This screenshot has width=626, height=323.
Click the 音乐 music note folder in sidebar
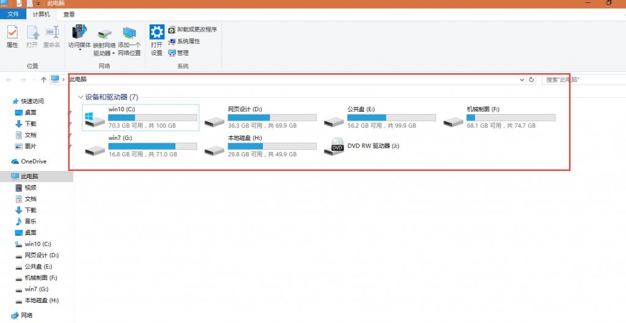[x=19, y=222]
